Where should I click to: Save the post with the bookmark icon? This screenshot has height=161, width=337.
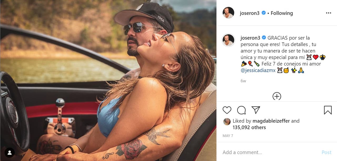tap(328, 110)
